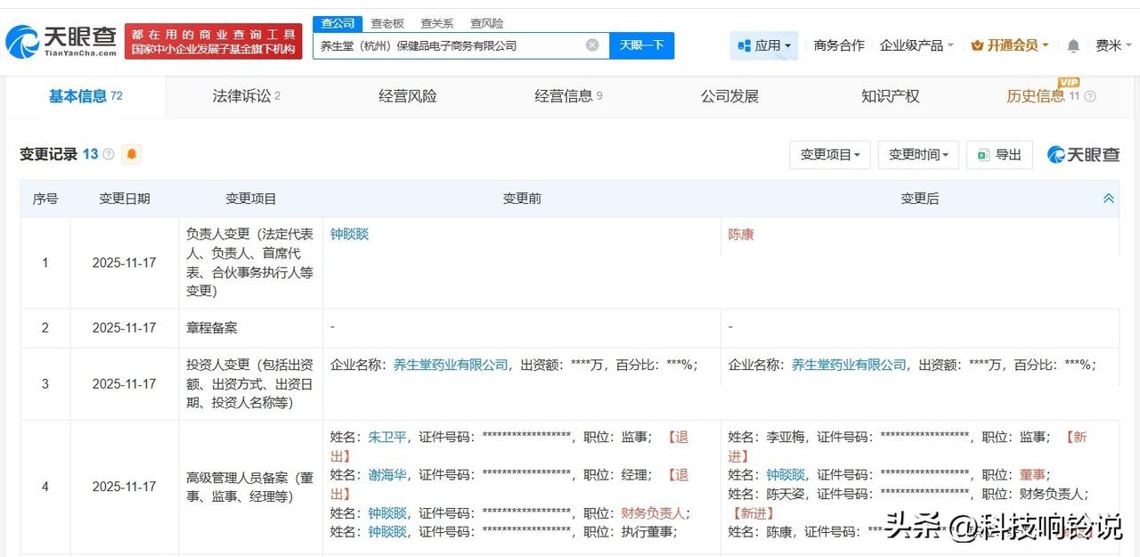Select 投资人变更 item cell in row 3
Screen dimensions: 1140x557
250,383
